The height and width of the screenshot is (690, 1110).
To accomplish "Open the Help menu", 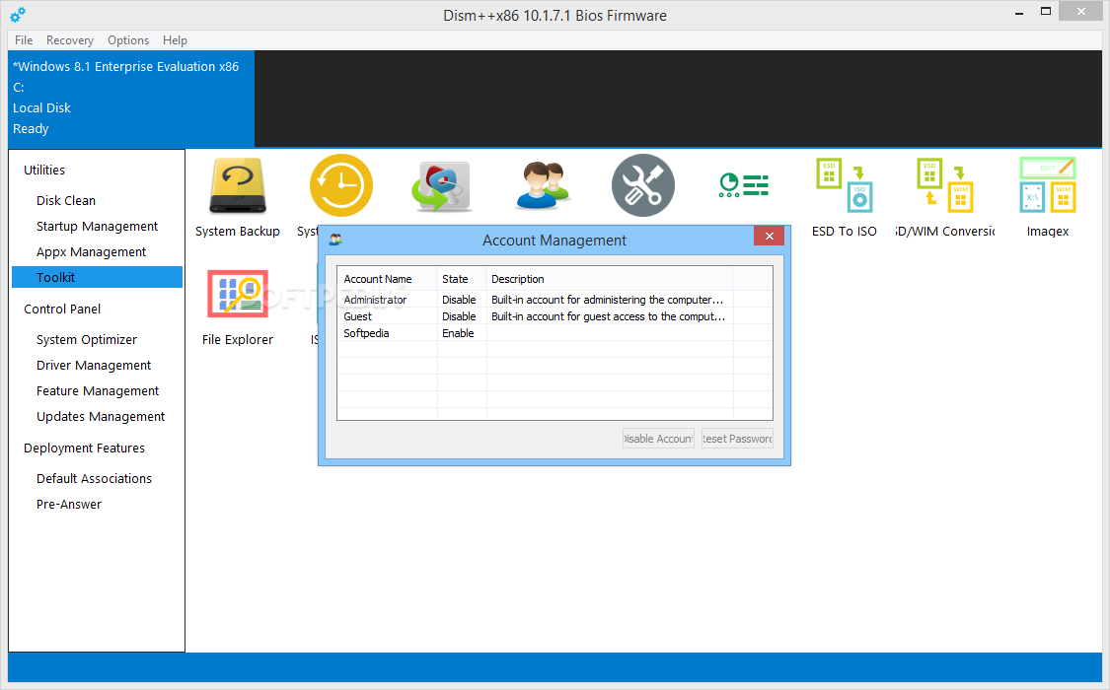I will (x=175, y=40).
